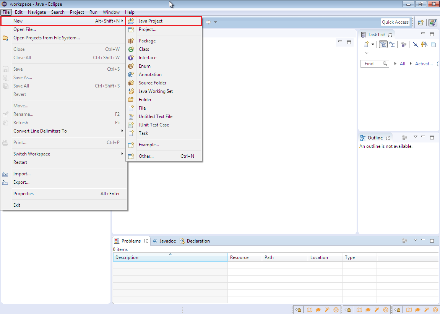Click the forward navigation arrow in toolbar
This screenshot has height=314, width=440.
pyautogui.click(x=208, y=22)
